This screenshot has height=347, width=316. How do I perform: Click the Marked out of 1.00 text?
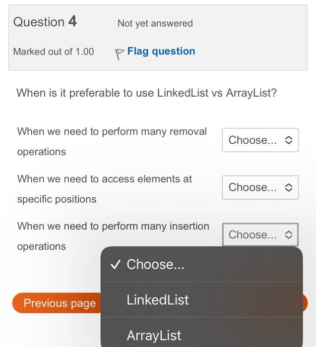[54, 52]
